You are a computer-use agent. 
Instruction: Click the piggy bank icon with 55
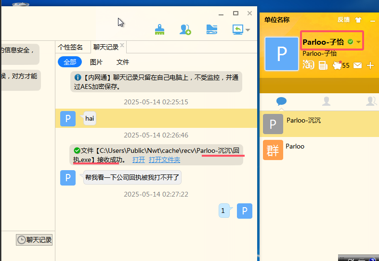point(341,65)
